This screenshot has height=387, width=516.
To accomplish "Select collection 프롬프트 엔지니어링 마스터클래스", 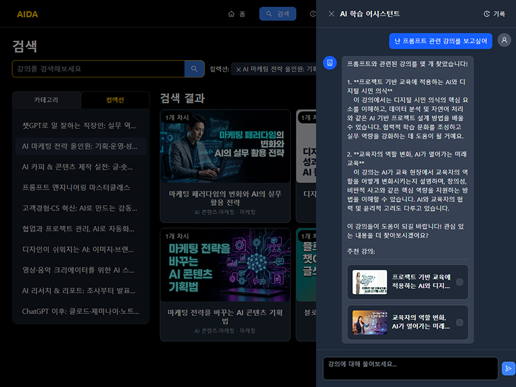I will pyautogui.click(x=81, y=187).
